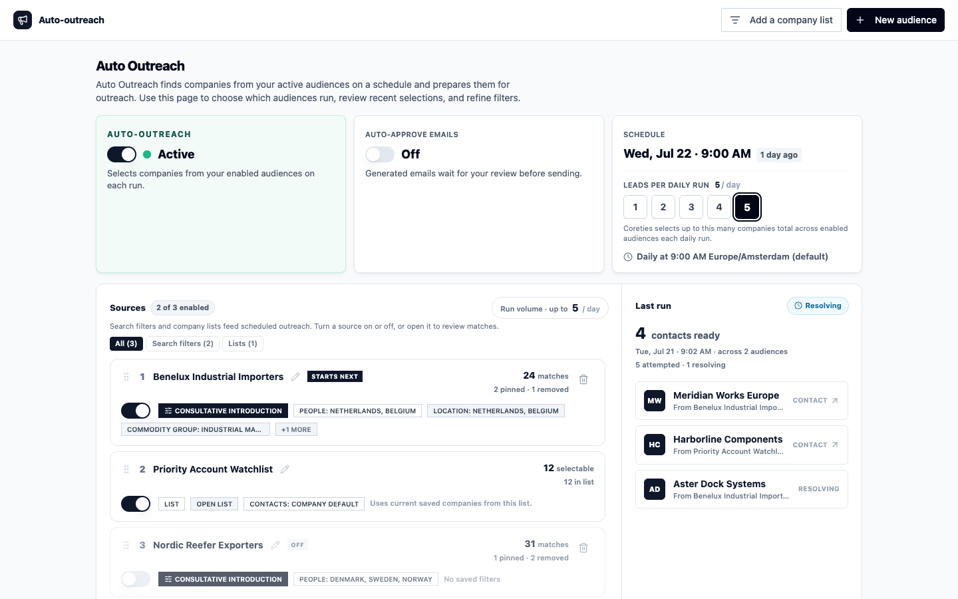Open the Harborline Components contact card

click(742, 445)
